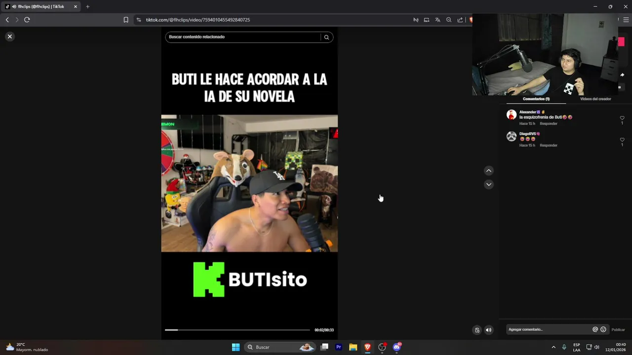
Task: Open the emoji picker in comment box
Action: click(x=603, y=329)
